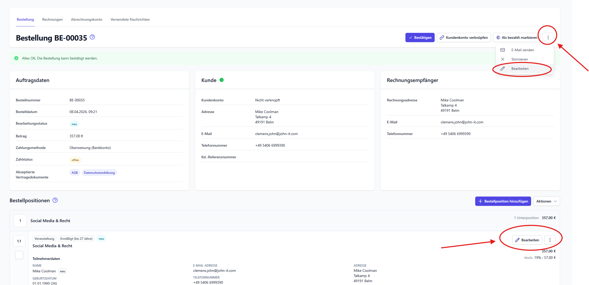Open three-dot menu beside Als bezahlt markieren
Viewport: 589px width, 285px height.
548,37
